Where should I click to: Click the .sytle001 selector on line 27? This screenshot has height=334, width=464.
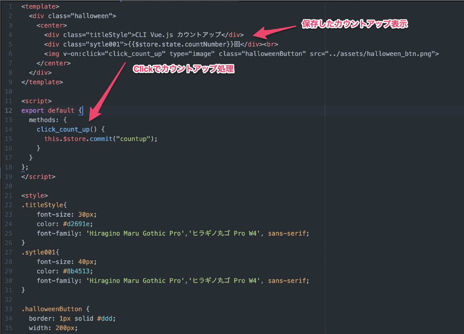click(39, 252)
